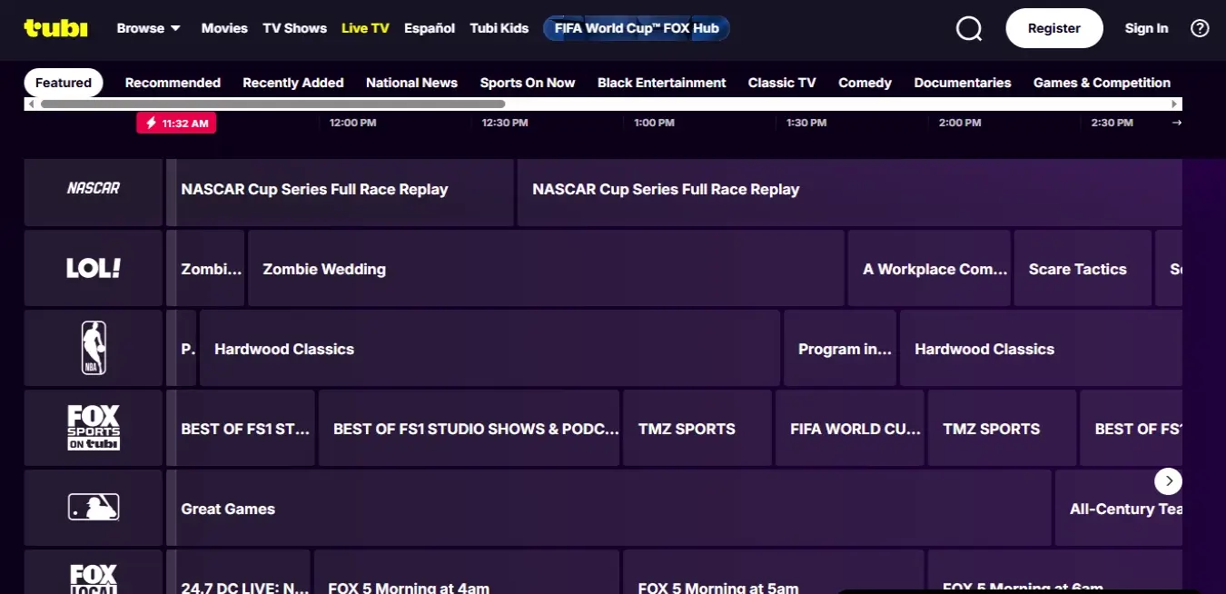Open the Program in... NBA block
1226x594 pixels.
click(x=840, y=348)
